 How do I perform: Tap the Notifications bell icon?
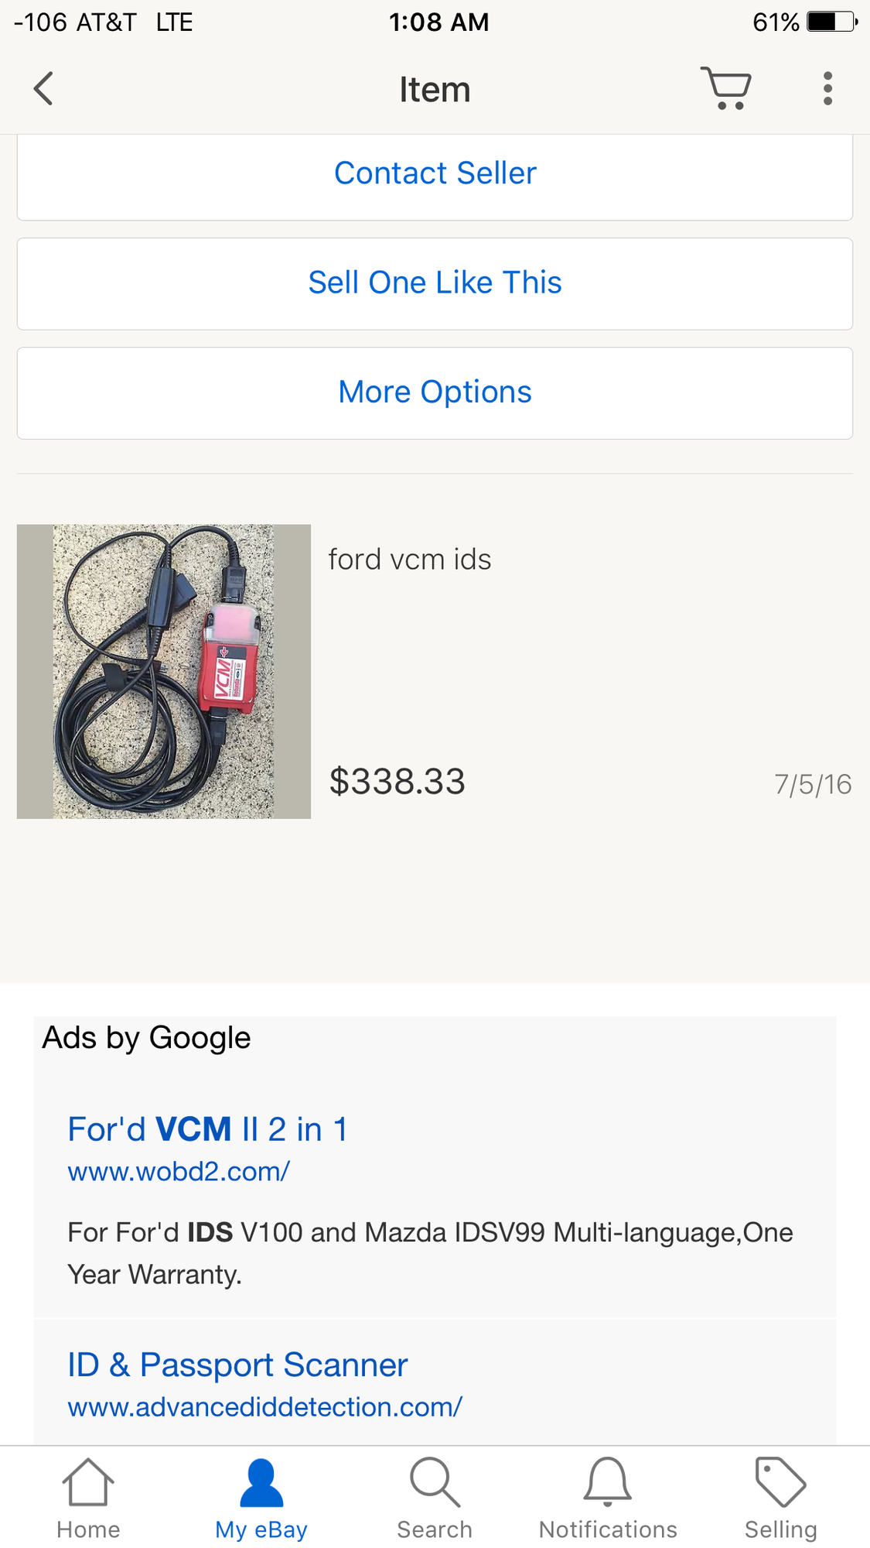(608, 1482)
